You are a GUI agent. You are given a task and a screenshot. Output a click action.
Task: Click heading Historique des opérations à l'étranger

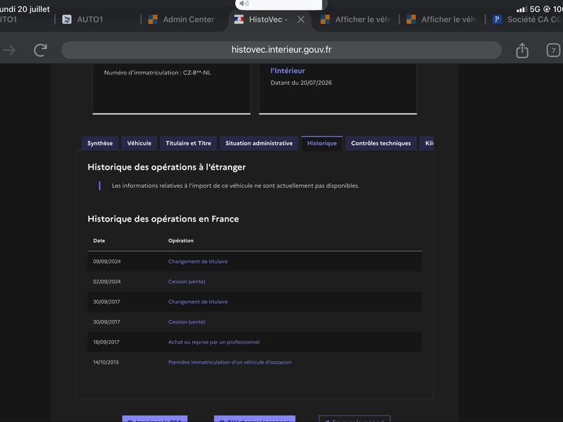coord(167,167)
